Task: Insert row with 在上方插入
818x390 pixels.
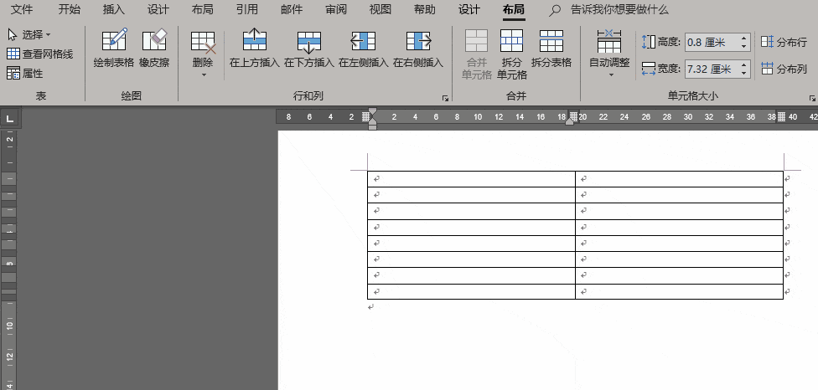Action: pos(255,48)
